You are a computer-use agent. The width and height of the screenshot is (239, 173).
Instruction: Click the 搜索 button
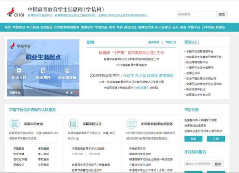222,14
